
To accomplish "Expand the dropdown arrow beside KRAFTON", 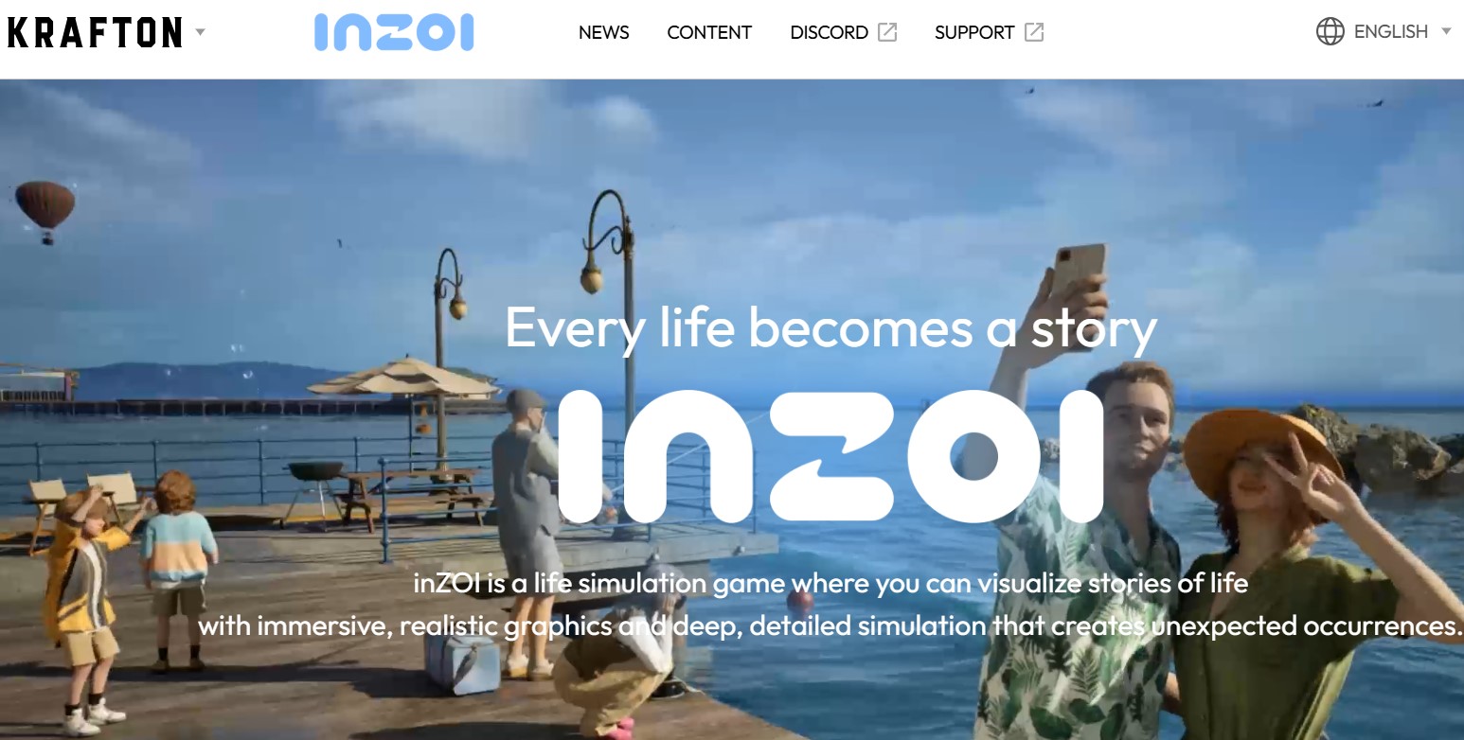I will 200,32.
